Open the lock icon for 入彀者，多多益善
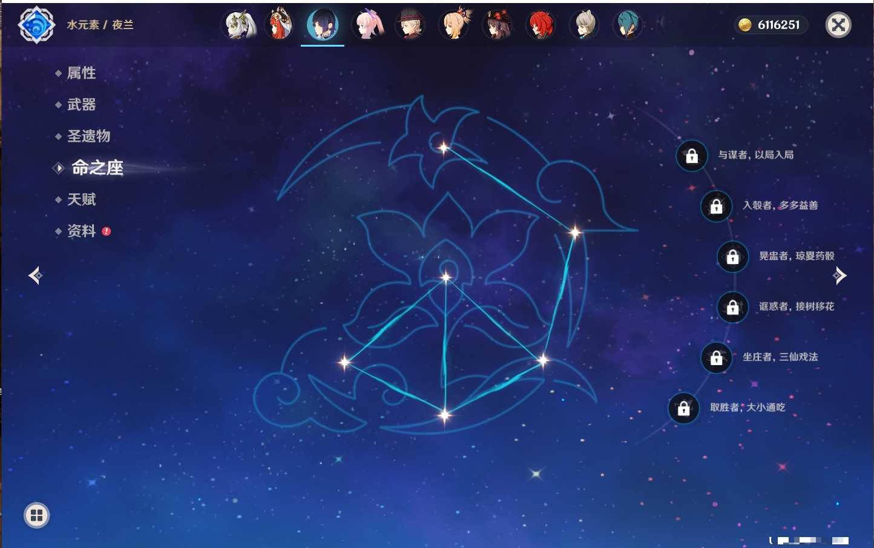Screen dimensions: 874x548 [716, 206]
